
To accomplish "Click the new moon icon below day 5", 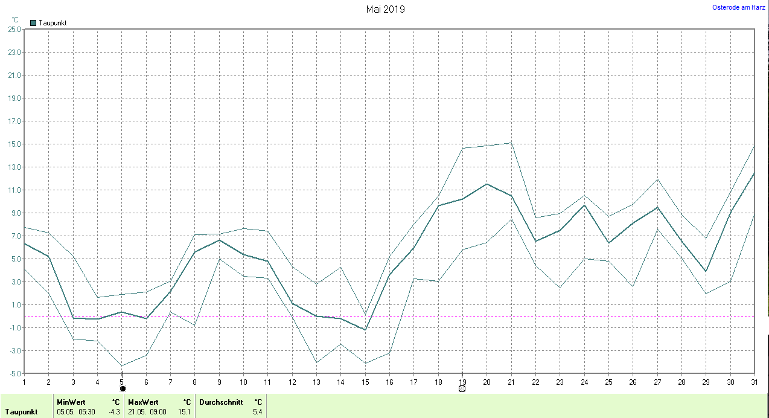I will tap(123, 389).
